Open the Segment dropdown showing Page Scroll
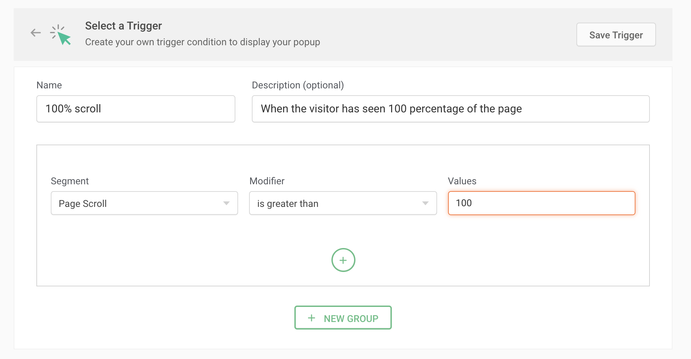 137,203
